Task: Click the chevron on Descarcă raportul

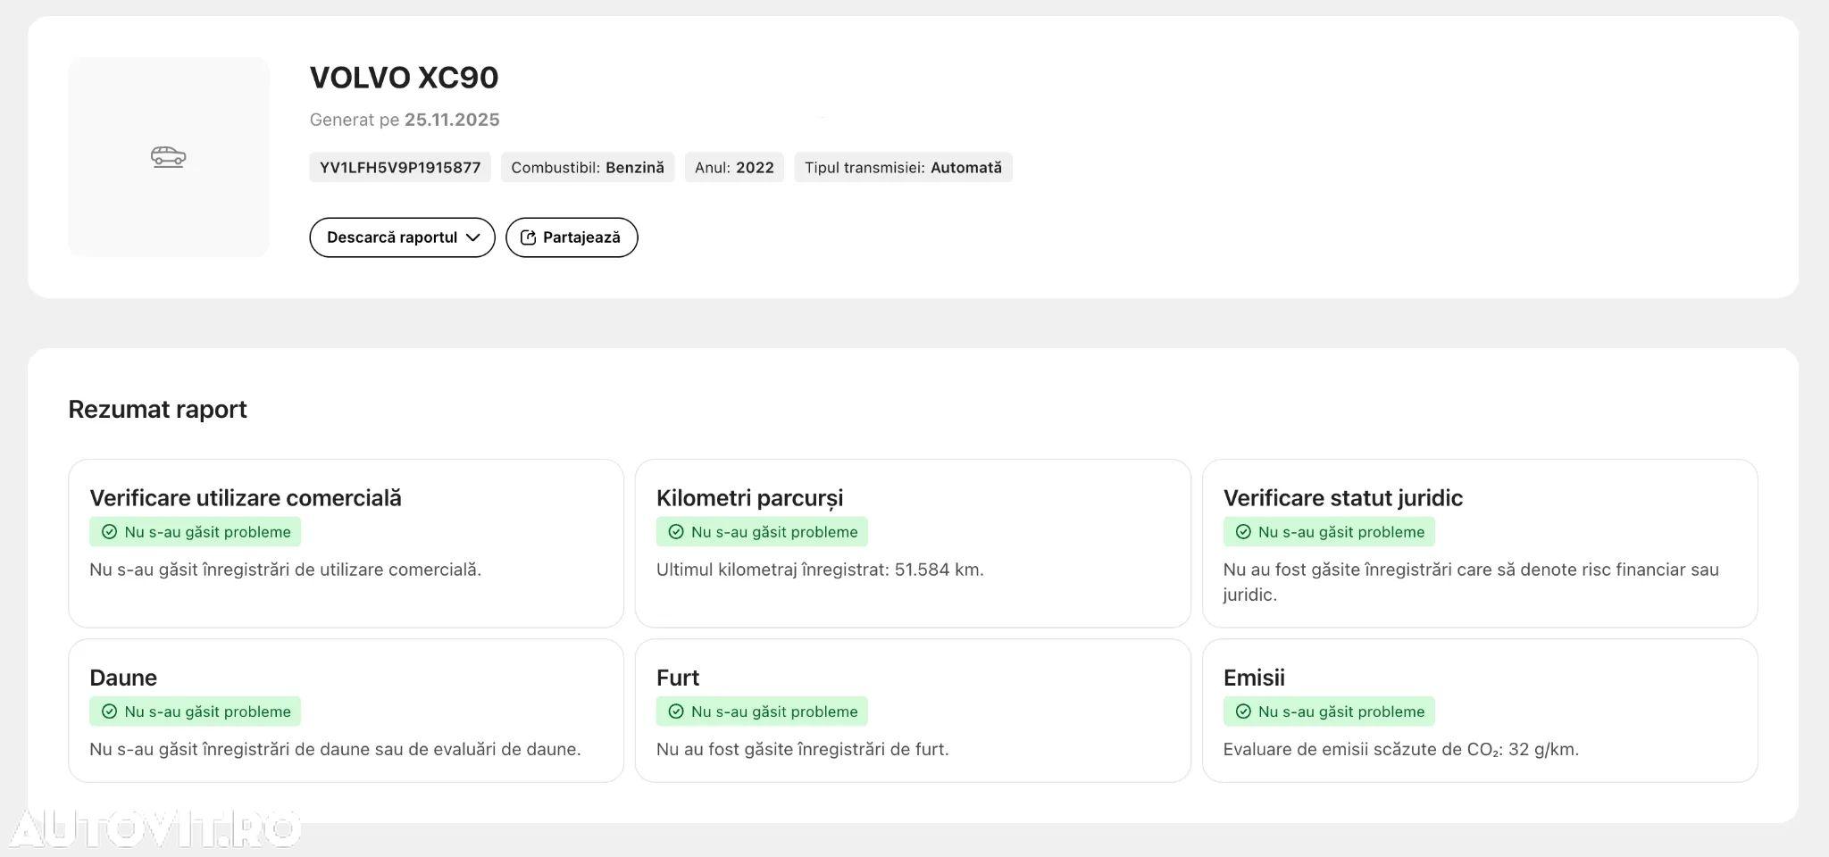Action: coord(473,237)
